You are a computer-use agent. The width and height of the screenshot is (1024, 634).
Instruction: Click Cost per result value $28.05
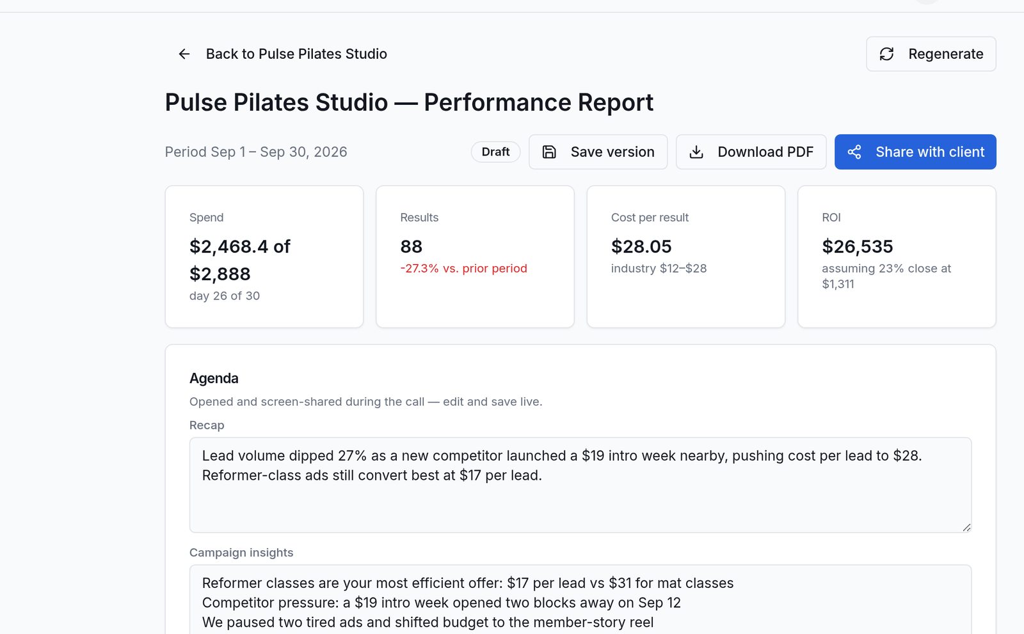(641, 246)
